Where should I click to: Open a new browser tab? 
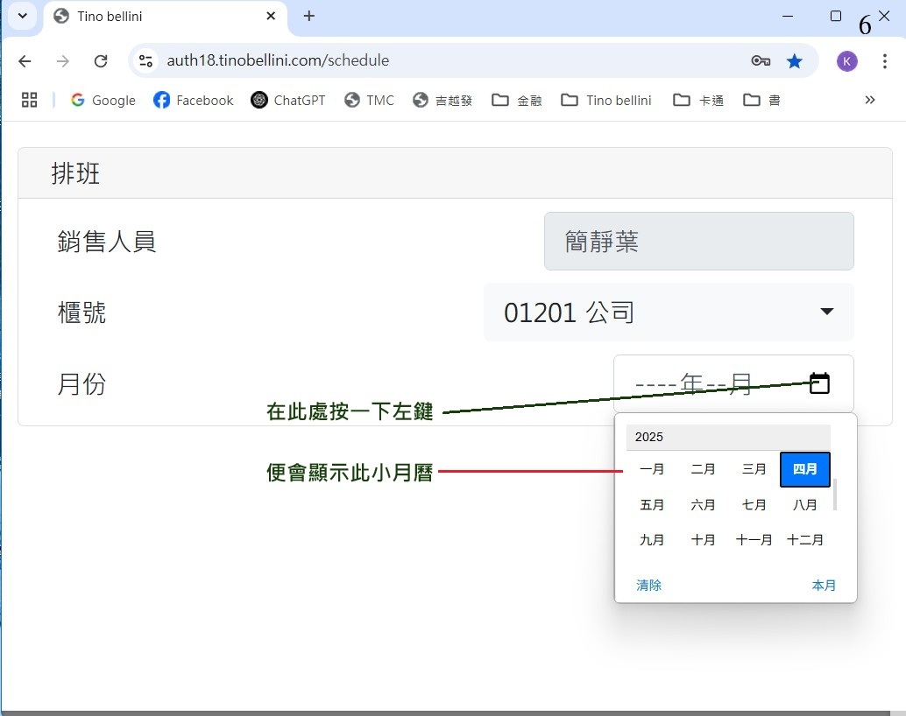[x=308, y=16]
